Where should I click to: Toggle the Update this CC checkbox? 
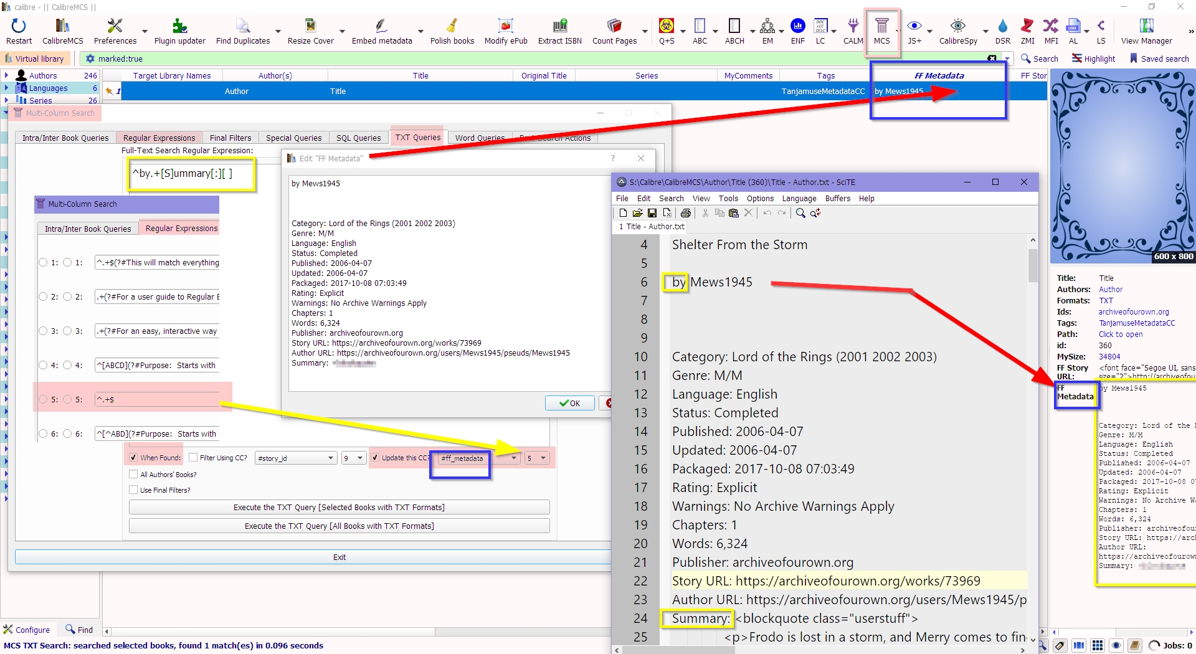[x=375, y=458]
